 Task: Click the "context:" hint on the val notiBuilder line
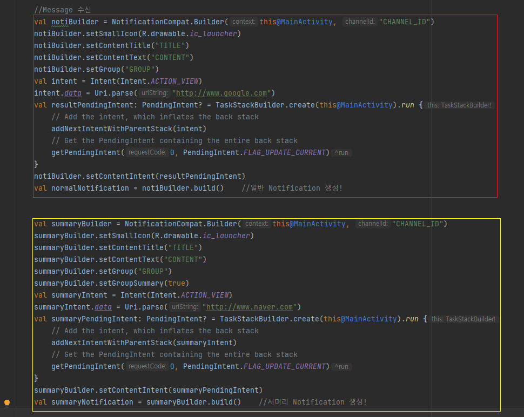pos(244,22)
